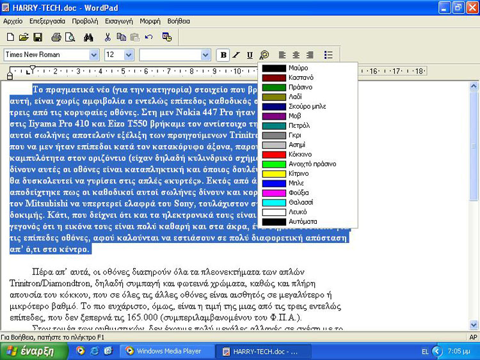This screenshot has width=480, height=360.
Task: Choose Θαλασσί aqua color
Action: [x=308, y=202]
